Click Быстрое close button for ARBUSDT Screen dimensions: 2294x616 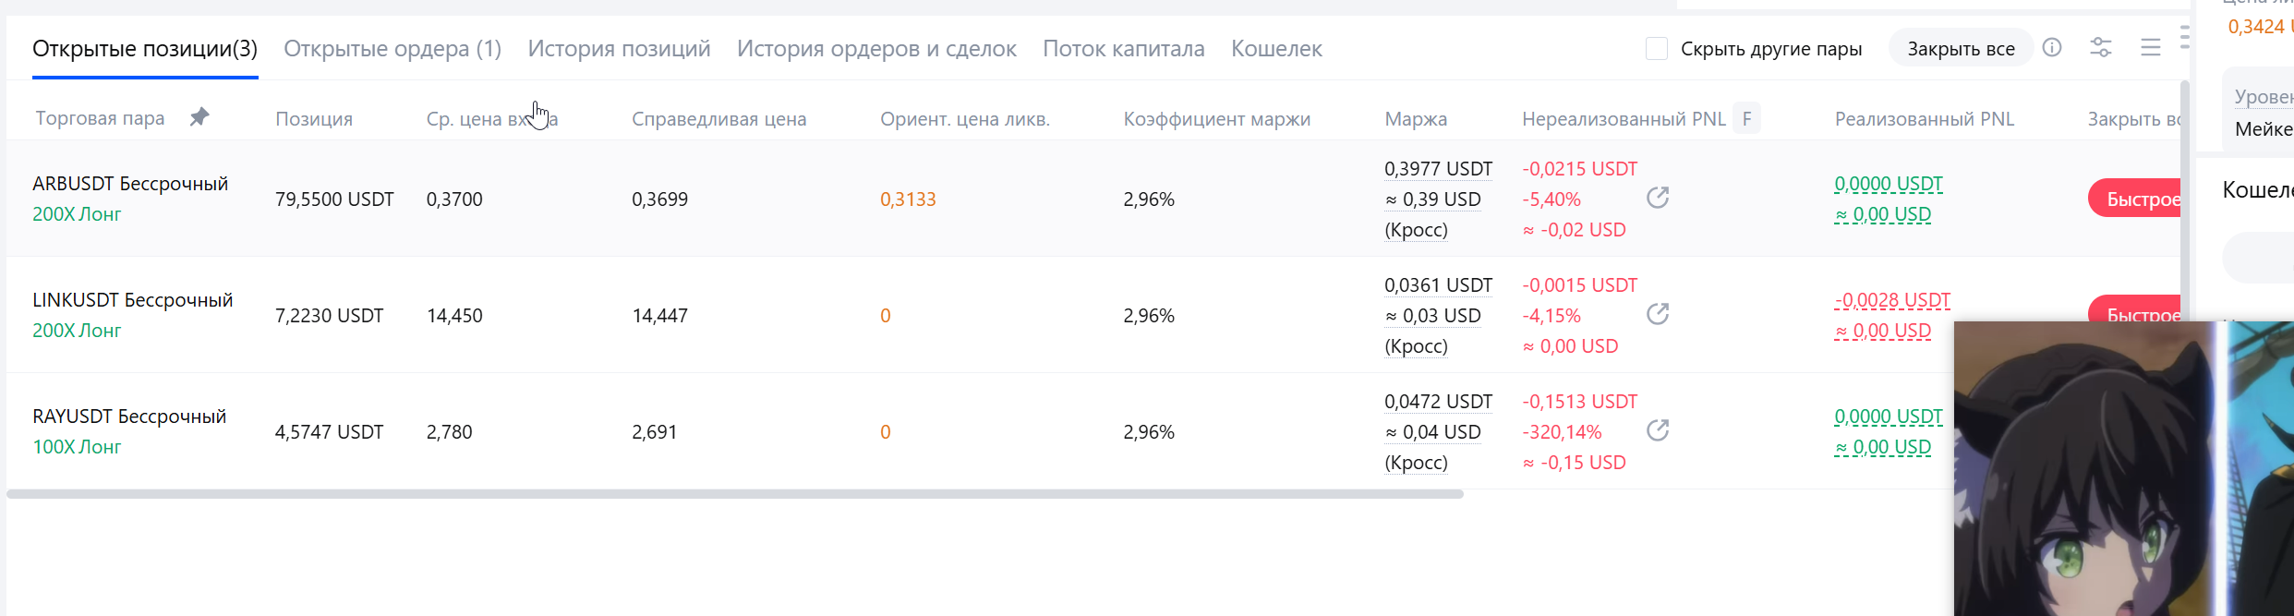(x=2135, y=199)
